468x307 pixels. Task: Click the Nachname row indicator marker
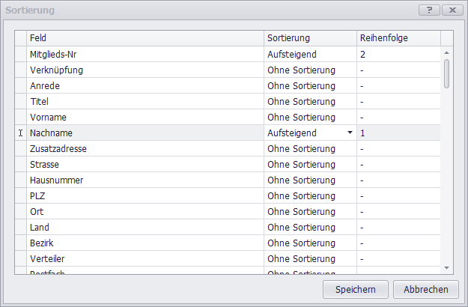tap(20, 133)
